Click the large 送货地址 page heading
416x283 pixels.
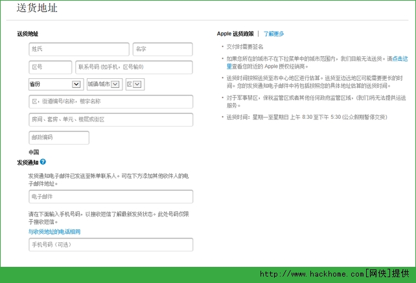click(x=40, y=9)
